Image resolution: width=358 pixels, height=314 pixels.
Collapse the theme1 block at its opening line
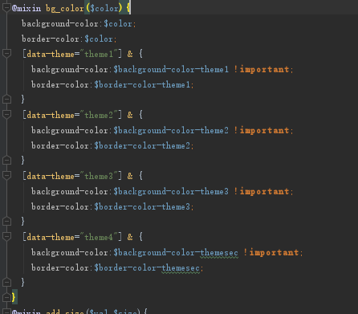tap(6, 53)
